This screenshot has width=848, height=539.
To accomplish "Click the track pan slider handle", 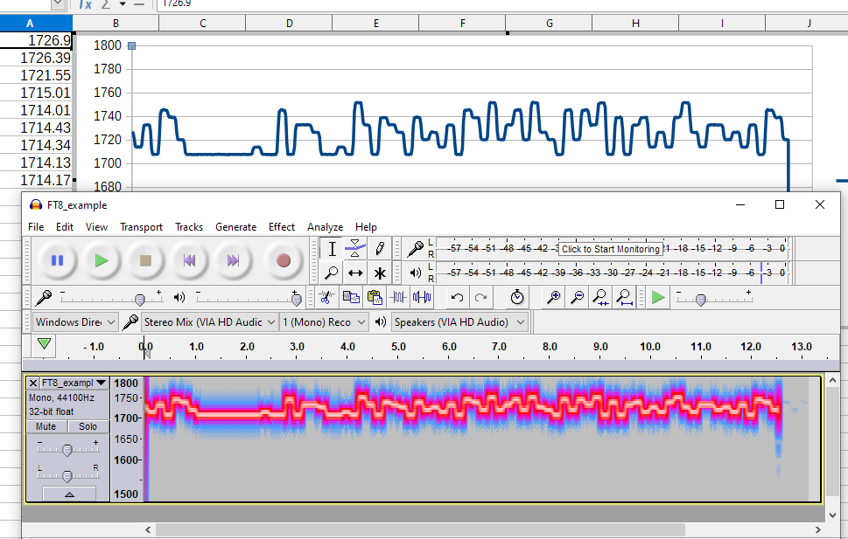I will coord(67,476).
